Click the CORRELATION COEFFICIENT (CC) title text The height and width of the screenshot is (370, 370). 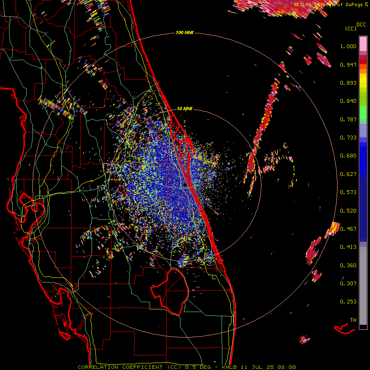(x=129, y=367)
